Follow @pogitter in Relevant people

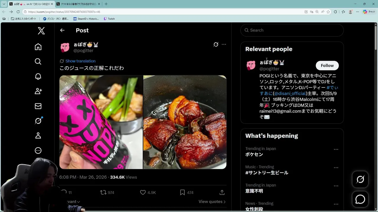(327, 65)
